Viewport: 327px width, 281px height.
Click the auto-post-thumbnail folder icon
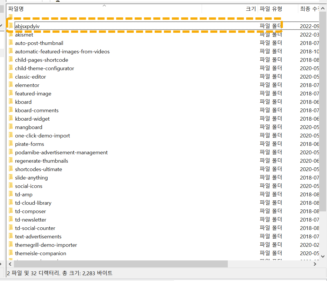(11, 43)
